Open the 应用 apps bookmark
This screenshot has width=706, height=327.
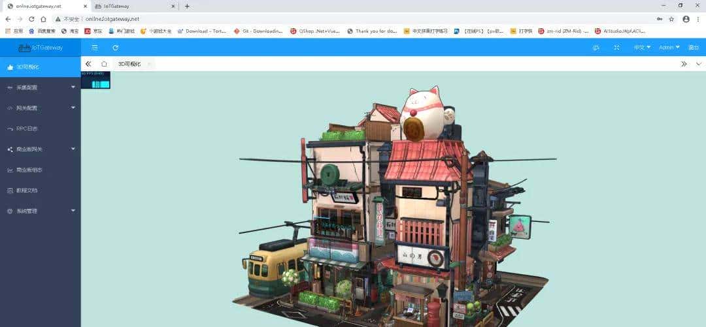(x=14, y=31)
